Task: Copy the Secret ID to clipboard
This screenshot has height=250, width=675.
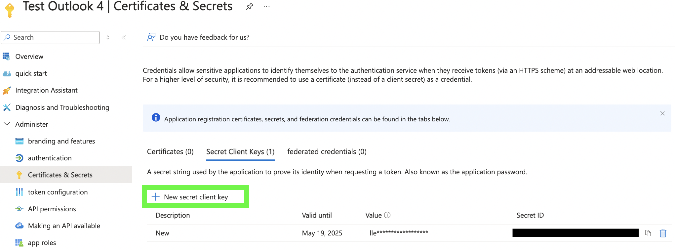Action: point(648,233)
